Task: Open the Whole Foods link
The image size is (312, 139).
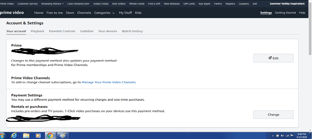Action: [137, 4]
